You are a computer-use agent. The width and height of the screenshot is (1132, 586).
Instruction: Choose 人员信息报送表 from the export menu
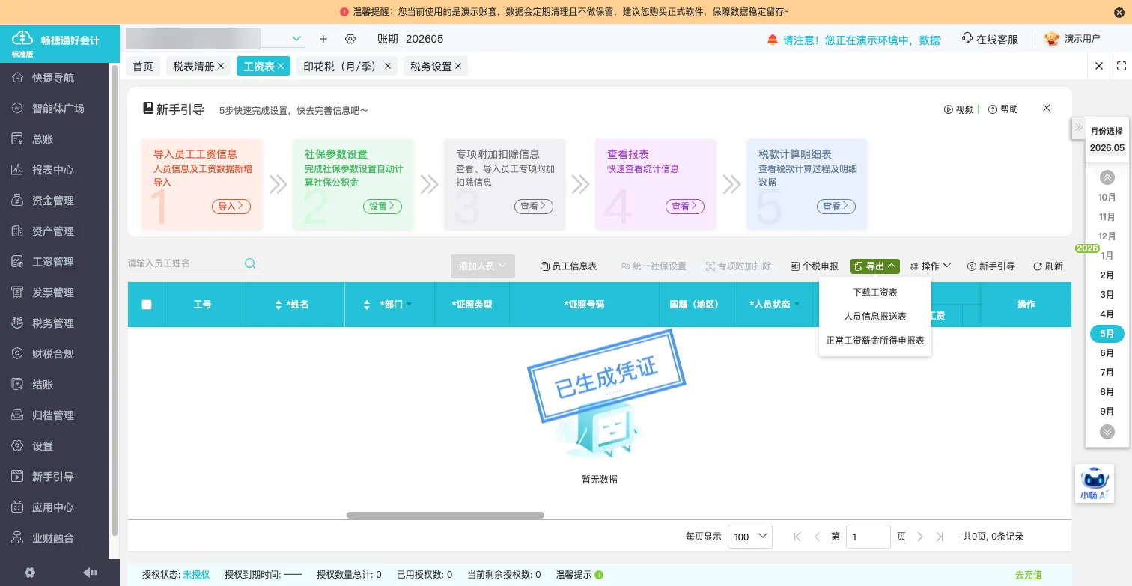[875, 317]
